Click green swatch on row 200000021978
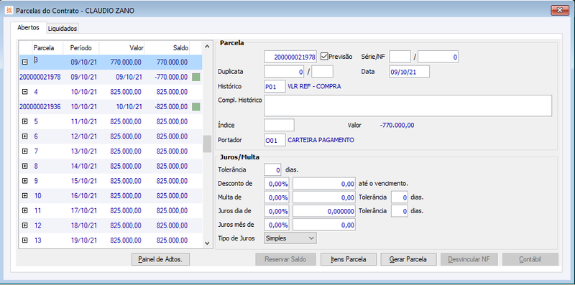The image size is (575, 285). click(x=196, y=77)
